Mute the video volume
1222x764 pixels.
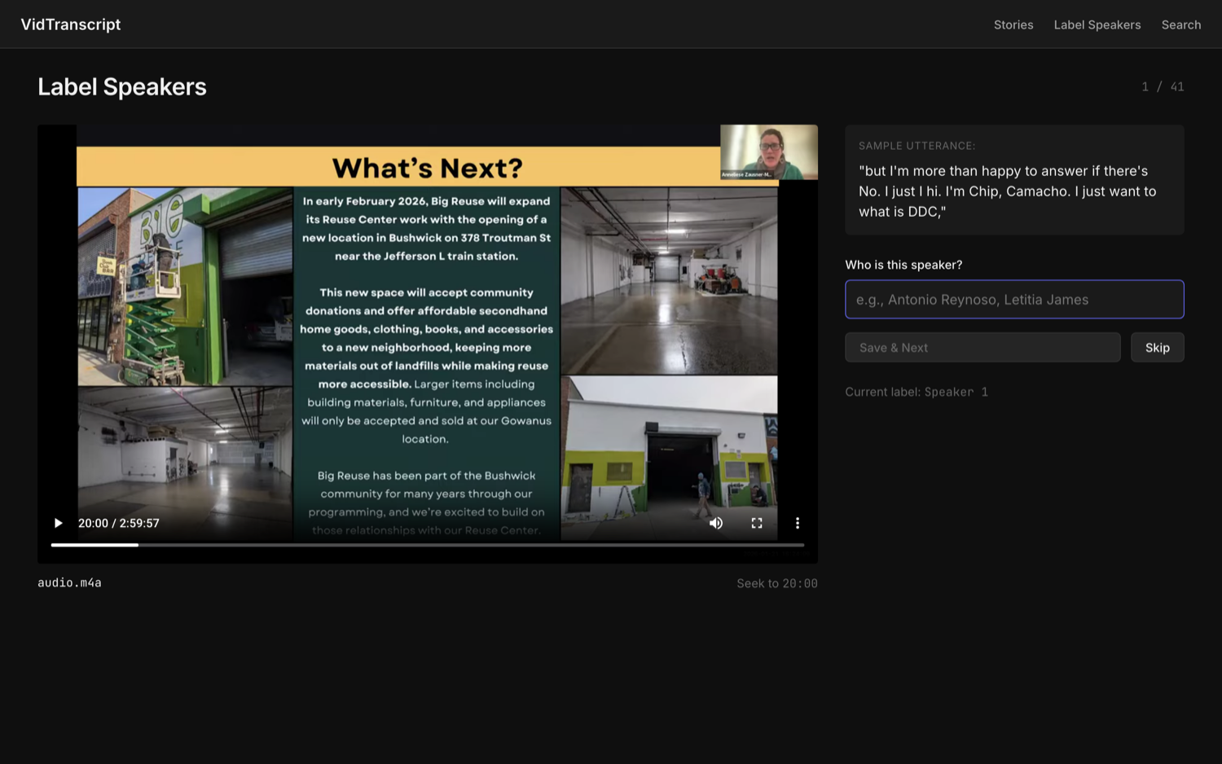[x=716, y=523]
